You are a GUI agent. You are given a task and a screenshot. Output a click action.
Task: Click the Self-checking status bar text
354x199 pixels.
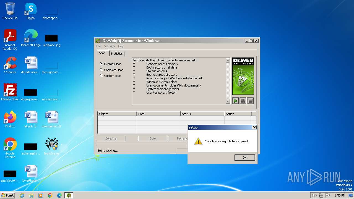(108, 151)
